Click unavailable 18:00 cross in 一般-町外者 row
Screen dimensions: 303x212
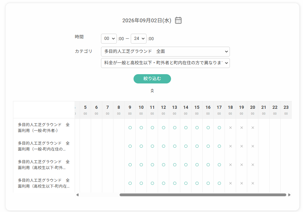tap(230, 128)
